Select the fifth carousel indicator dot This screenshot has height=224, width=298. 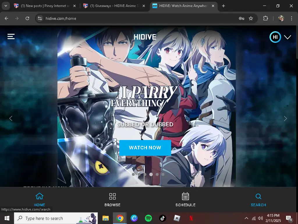click(x=157, y=174)
